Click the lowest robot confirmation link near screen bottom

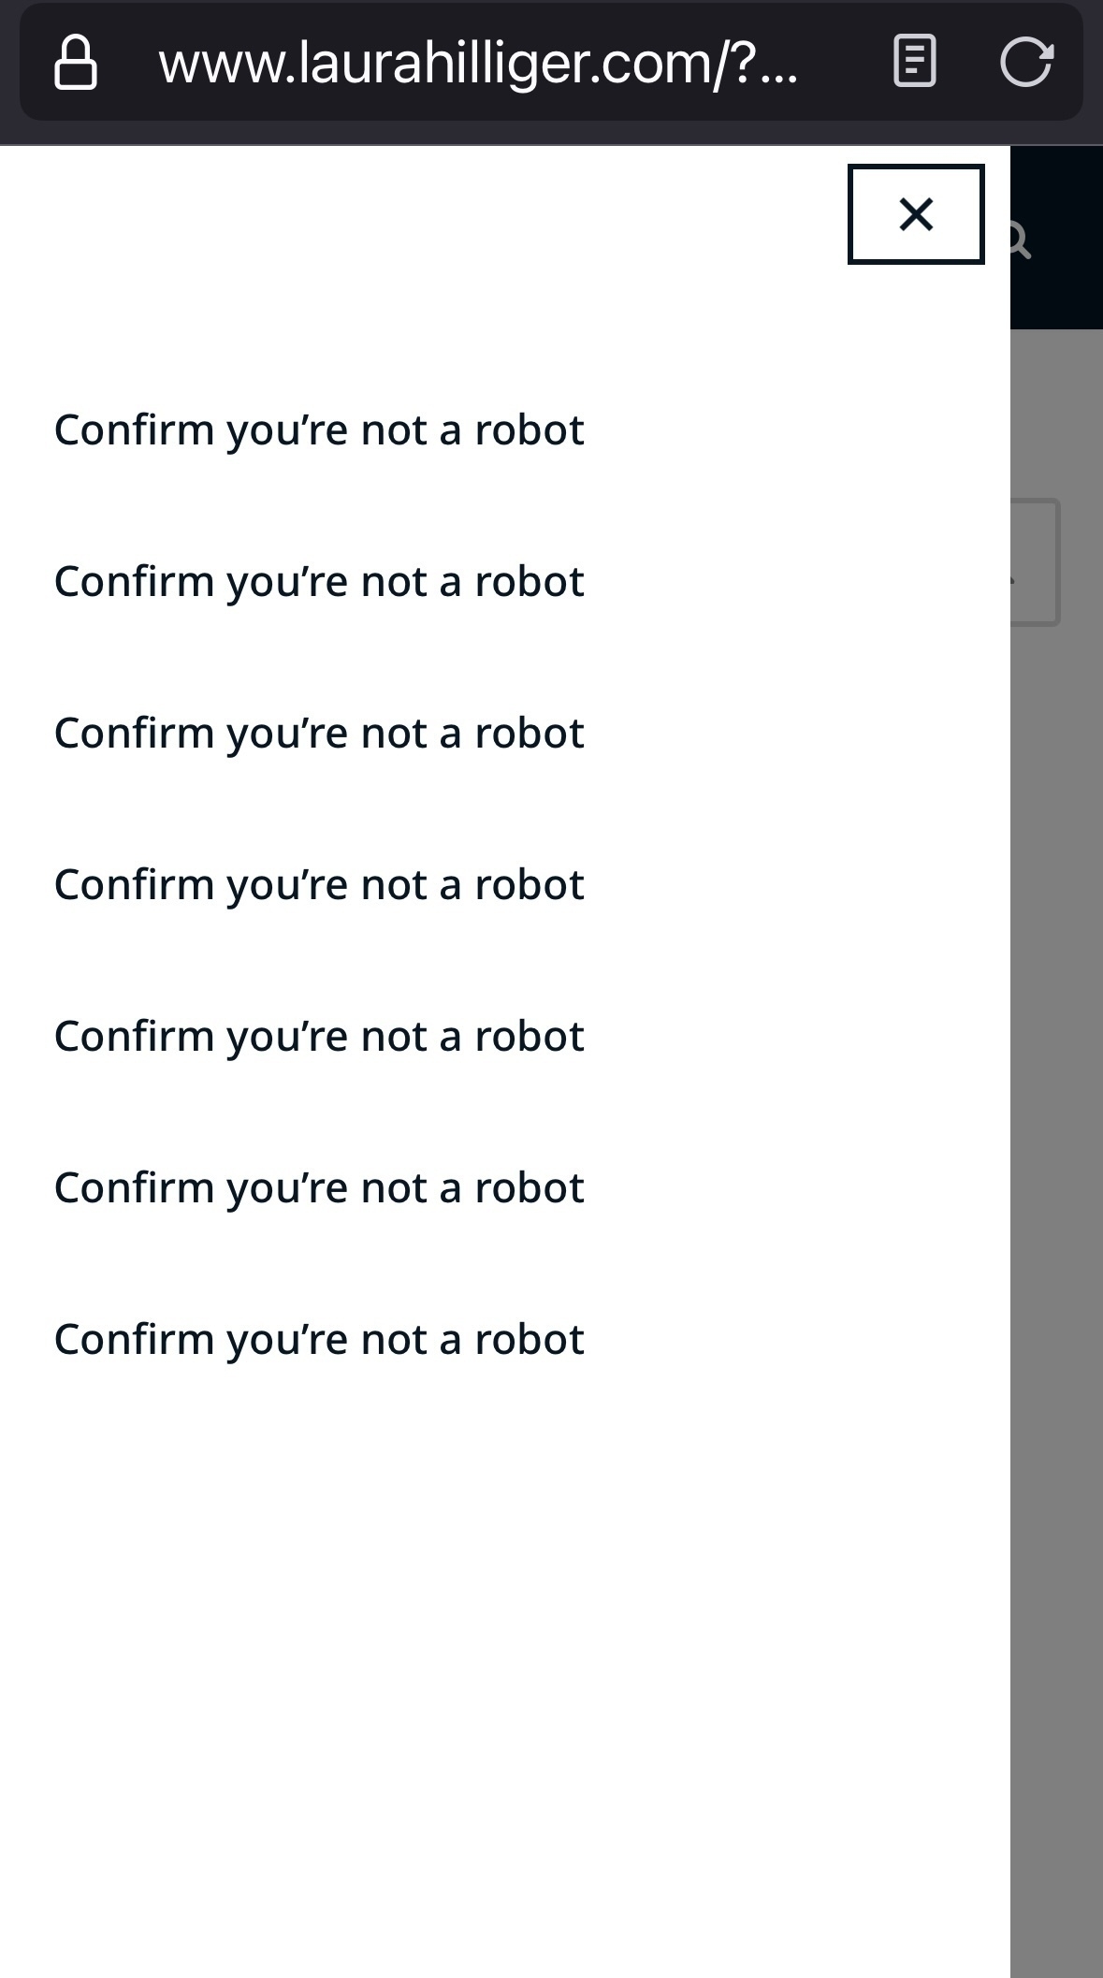coord(319,1338)
